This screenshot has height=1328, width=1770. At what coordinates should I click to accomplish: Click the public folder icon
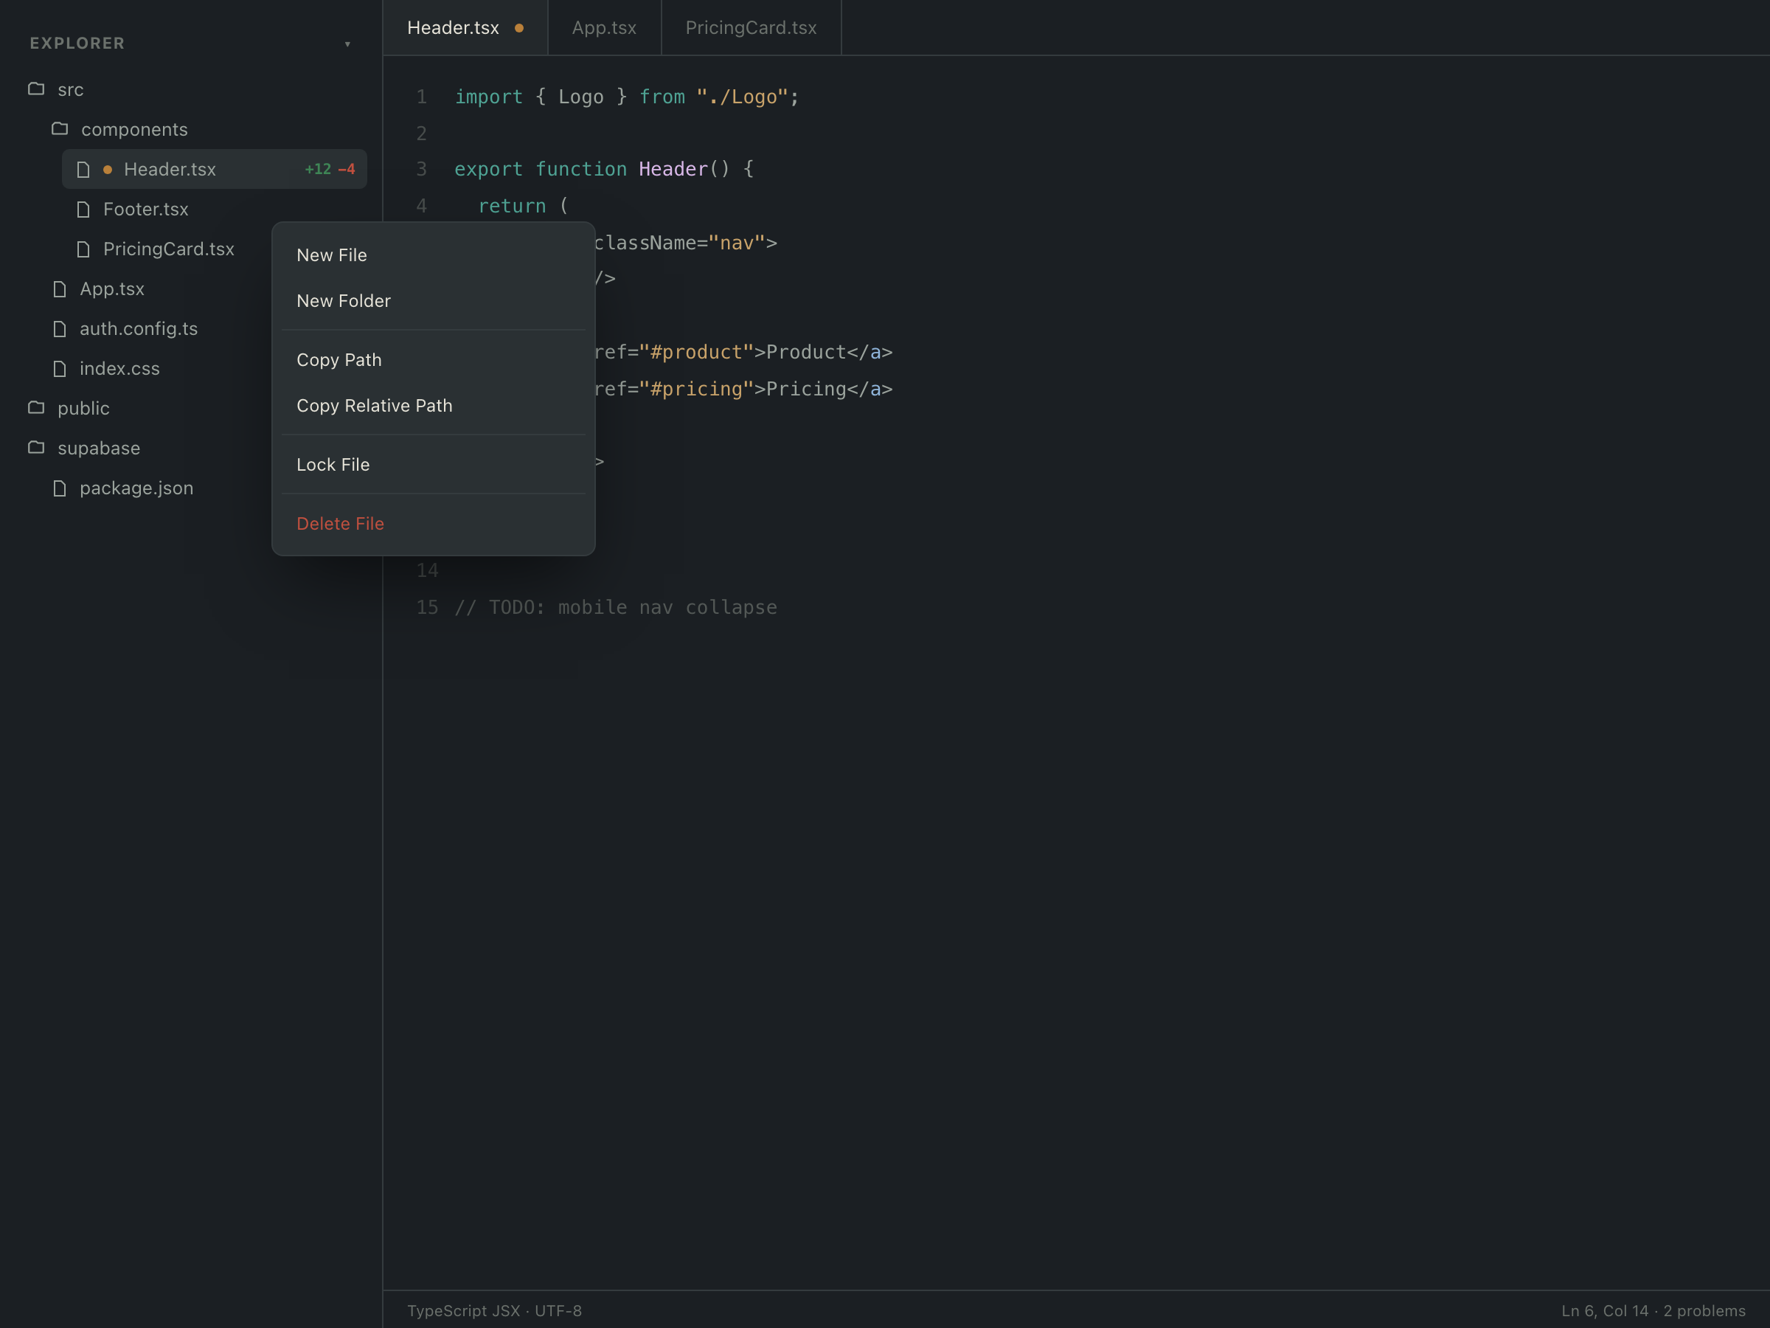point(36,408)
